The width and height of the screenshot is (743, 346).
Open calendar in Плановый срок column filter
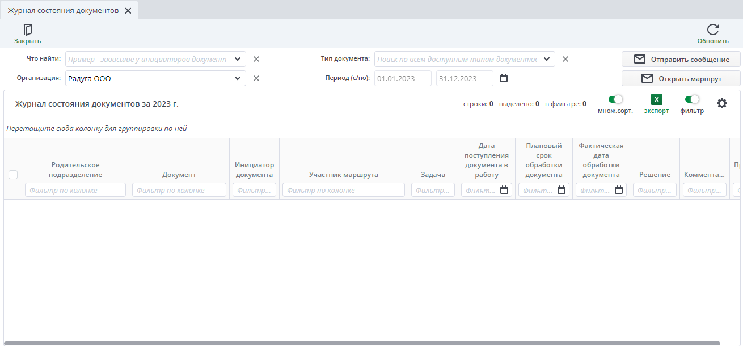click(x=560, y=189)
